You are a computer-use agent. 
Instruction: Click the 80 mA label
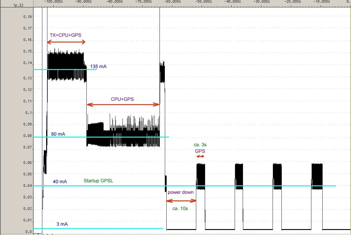click(x=58, y=134)
